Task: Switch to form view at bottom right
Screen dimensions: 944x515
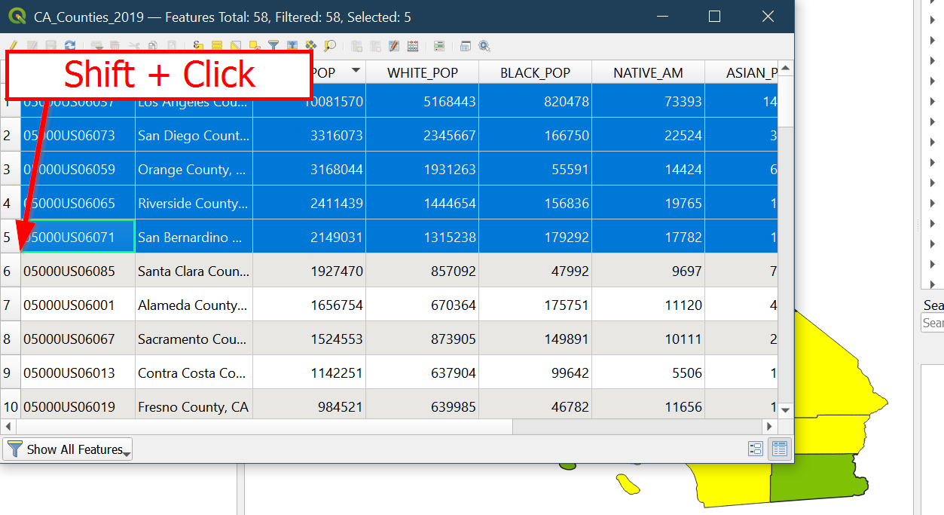Action: pyautogui.click(x=755, y=449)
